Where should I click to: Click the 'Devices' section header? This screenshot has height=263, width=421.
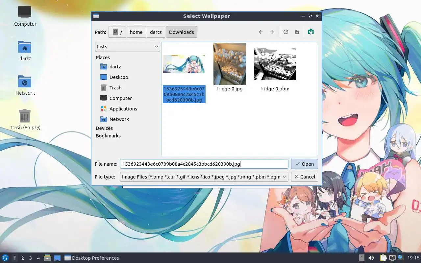(104, 128)
